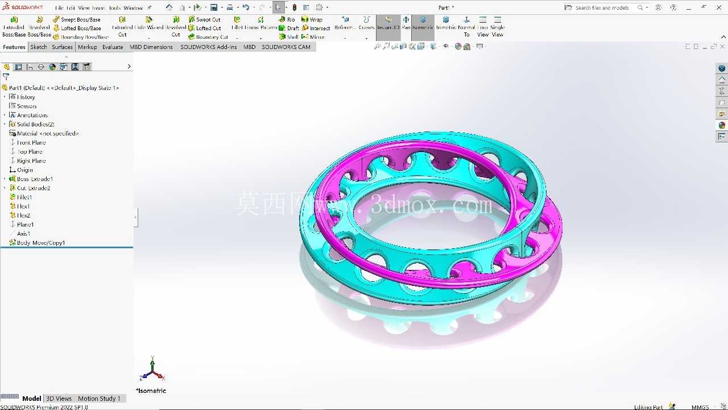This screenshot has height=410, width=728.
Task: Expand the Solid Bodies(2) node
Action: click(x=5, y=124)
